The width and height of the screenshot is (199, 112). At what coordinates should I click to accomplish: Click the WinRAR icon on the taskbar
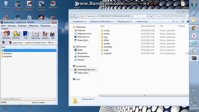tap(194, 58)
